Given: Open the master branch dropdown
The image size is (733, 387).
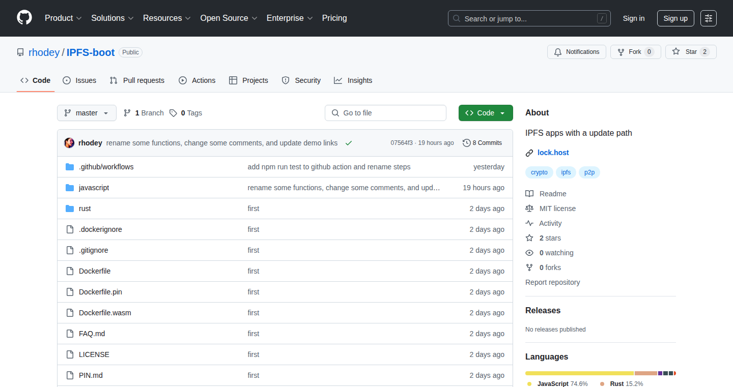Looking at the screenshot, I should pyautogui.click(x=87, y=113).
